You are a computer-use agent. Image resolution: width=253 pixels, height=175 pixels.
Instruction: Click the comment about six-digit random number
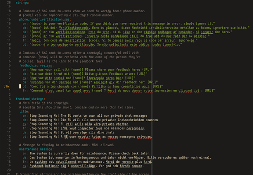pos(67,15)
